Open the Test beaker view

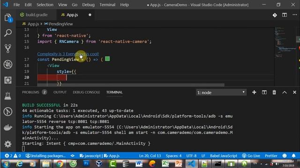tap(8, 96)
